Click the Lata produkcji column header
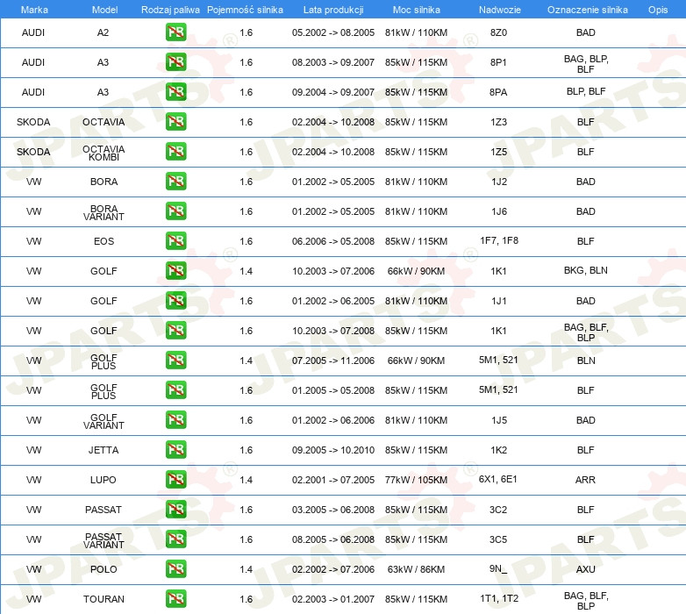686x614 pixels. tap(333, 10)
